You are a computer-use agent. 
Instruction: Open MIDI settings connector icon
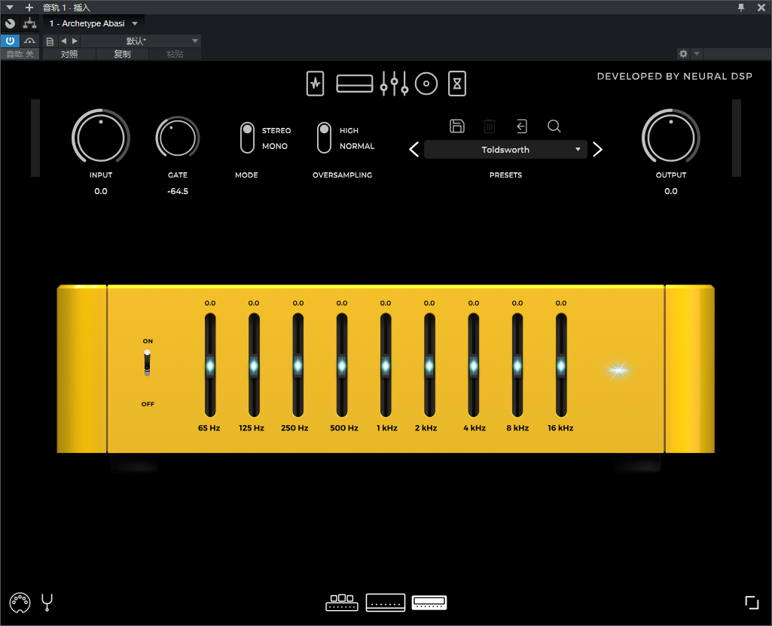20,603
